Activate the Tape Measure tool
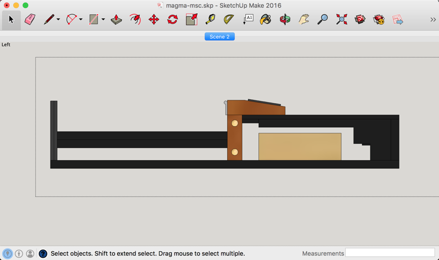Image resolution: width=439 pixels, height=260 pixels. [x=210, y=20]
